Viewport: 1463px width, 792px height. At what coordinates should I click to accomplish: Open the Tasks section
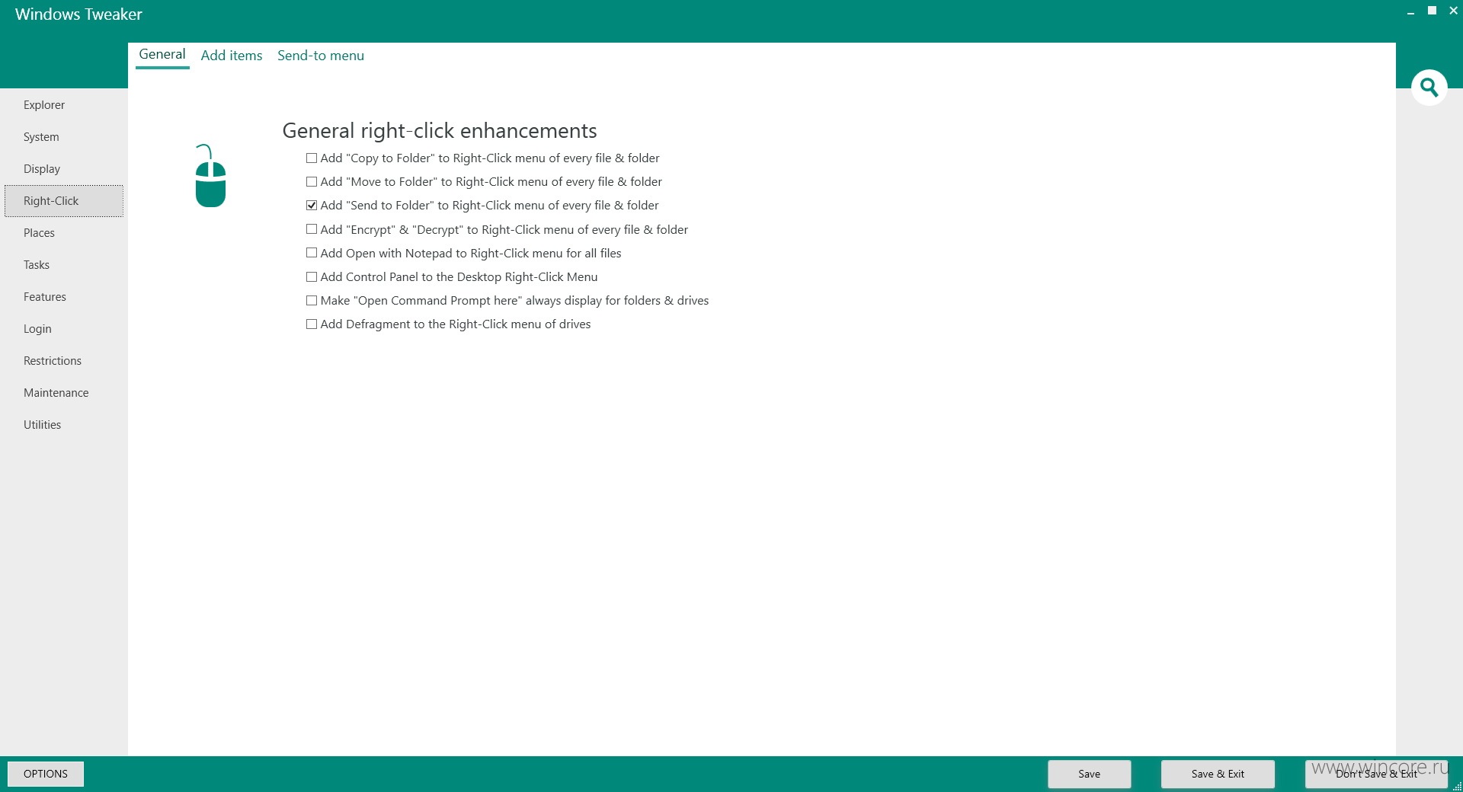64,265
